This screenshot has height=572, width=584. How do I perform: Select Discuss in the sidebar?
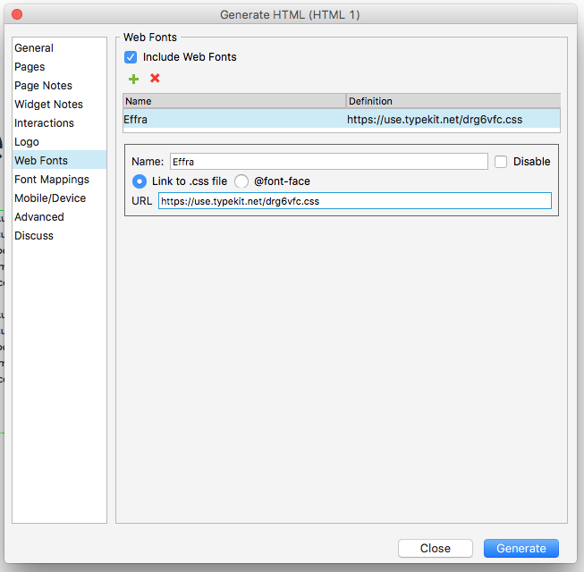pyautogui.click(x=34, y=236)
